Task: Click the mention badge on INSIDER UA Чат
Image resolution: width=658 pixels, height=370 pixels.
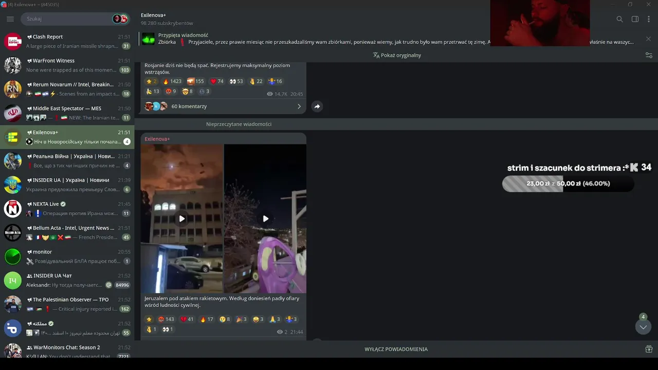Action: pyautogui.click(x=108, y=285)
